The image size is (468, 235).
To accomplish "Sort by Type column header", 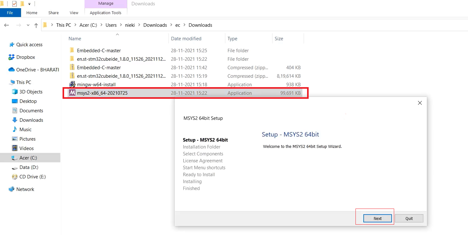I will tap(248, 39).
